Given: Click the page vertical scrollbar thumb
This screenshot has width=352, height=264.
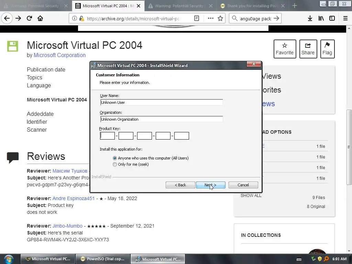Looking at the screenshot, I should [x=349, y=147].
